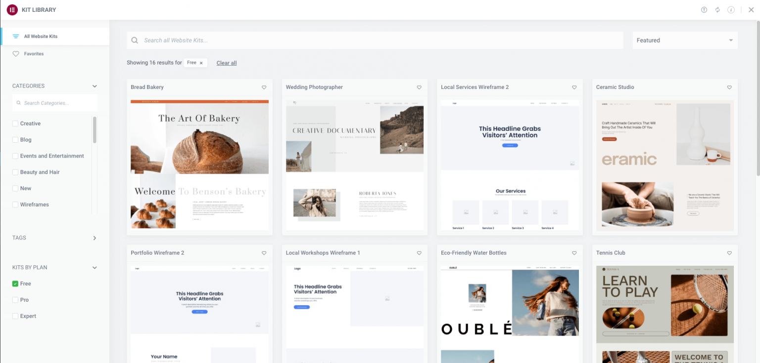Screen dimensions: 760x363
Task: Click the import kit upload icon
Action: [704, 10]
